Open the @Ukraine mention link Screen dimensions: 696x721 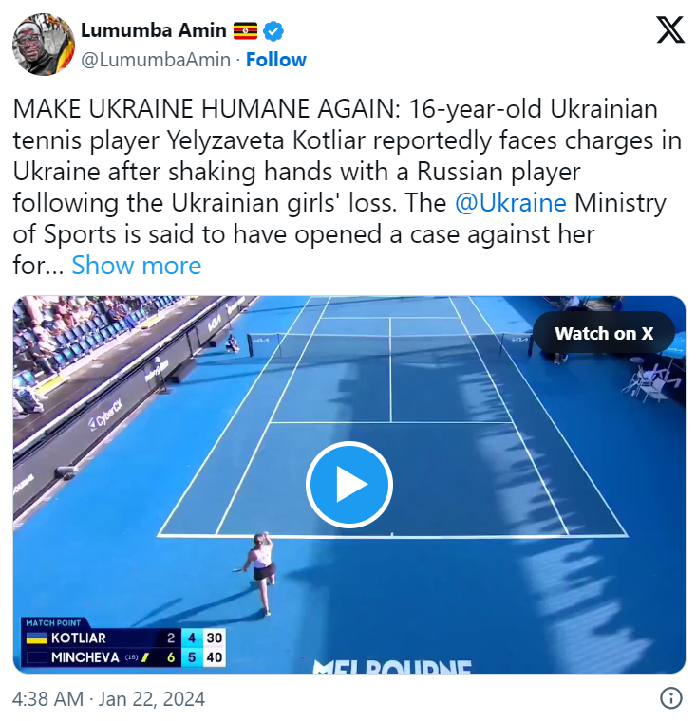[511, 203]
